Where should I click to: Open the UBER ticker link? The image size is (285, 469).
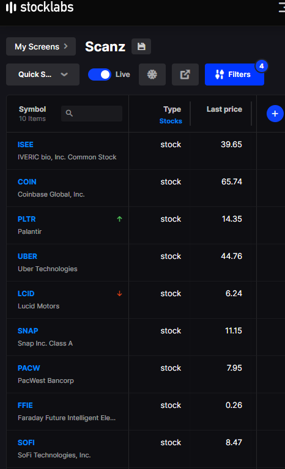point(28,256)
